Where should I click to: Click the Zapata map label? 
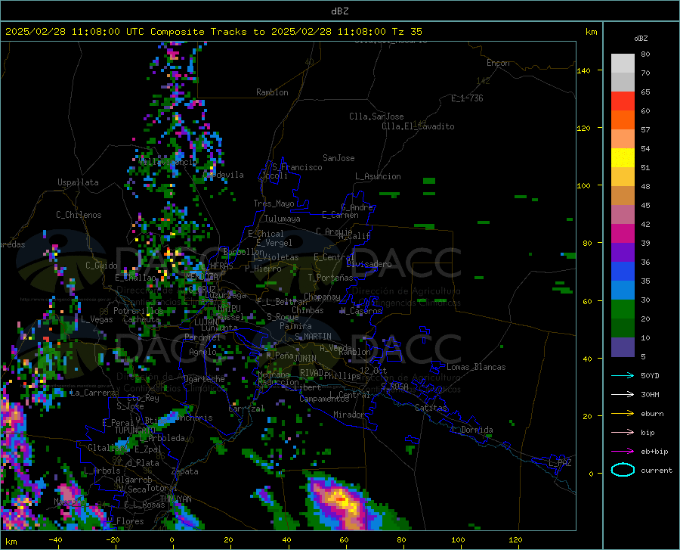click(x=185, y=471)
